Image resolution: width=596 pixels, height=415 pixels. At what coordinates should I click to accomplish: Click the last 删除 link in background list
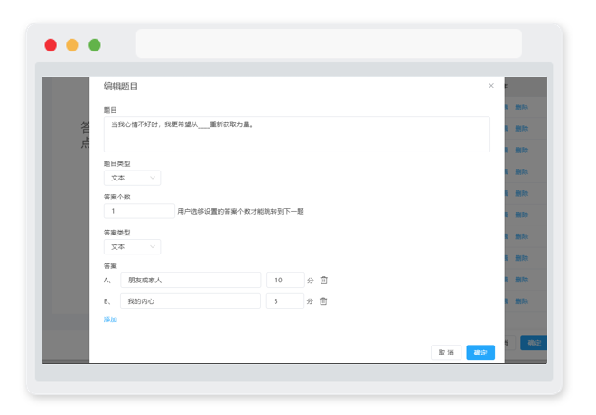(x=522, y=301)
